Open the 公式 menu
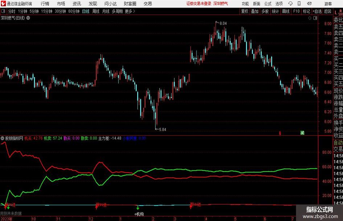The width and height of the screenshot is (343, 221). pos(268,4)
